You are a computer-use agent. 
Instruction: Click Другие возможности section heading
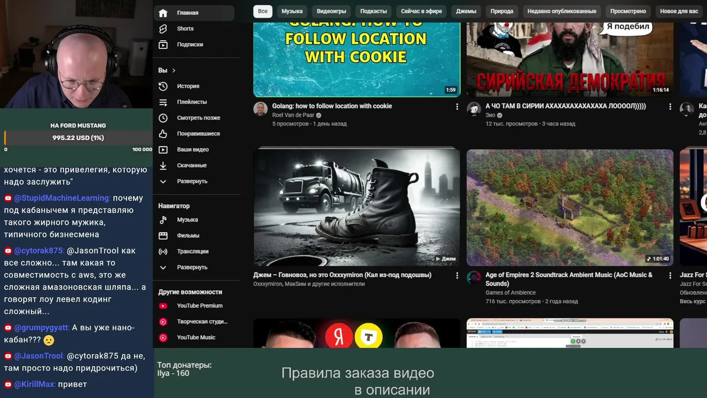(190, 292)
